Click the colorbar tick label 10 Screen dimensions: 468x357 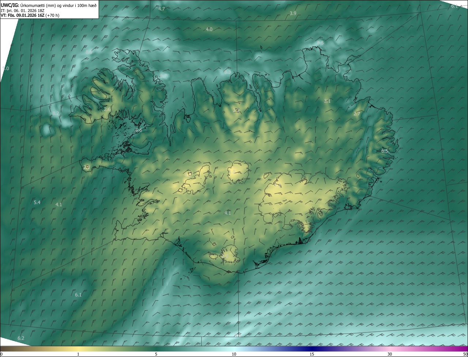(234, 354)
